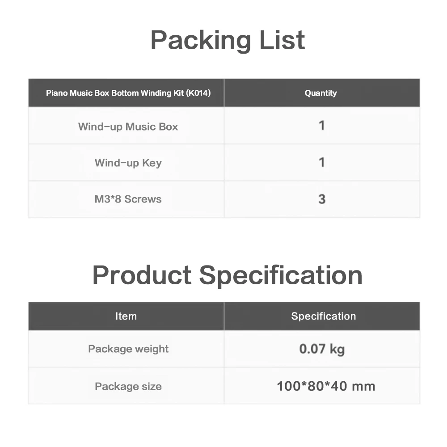Click the Specification column header
This screenshot has height=447, width=447.
323,316
